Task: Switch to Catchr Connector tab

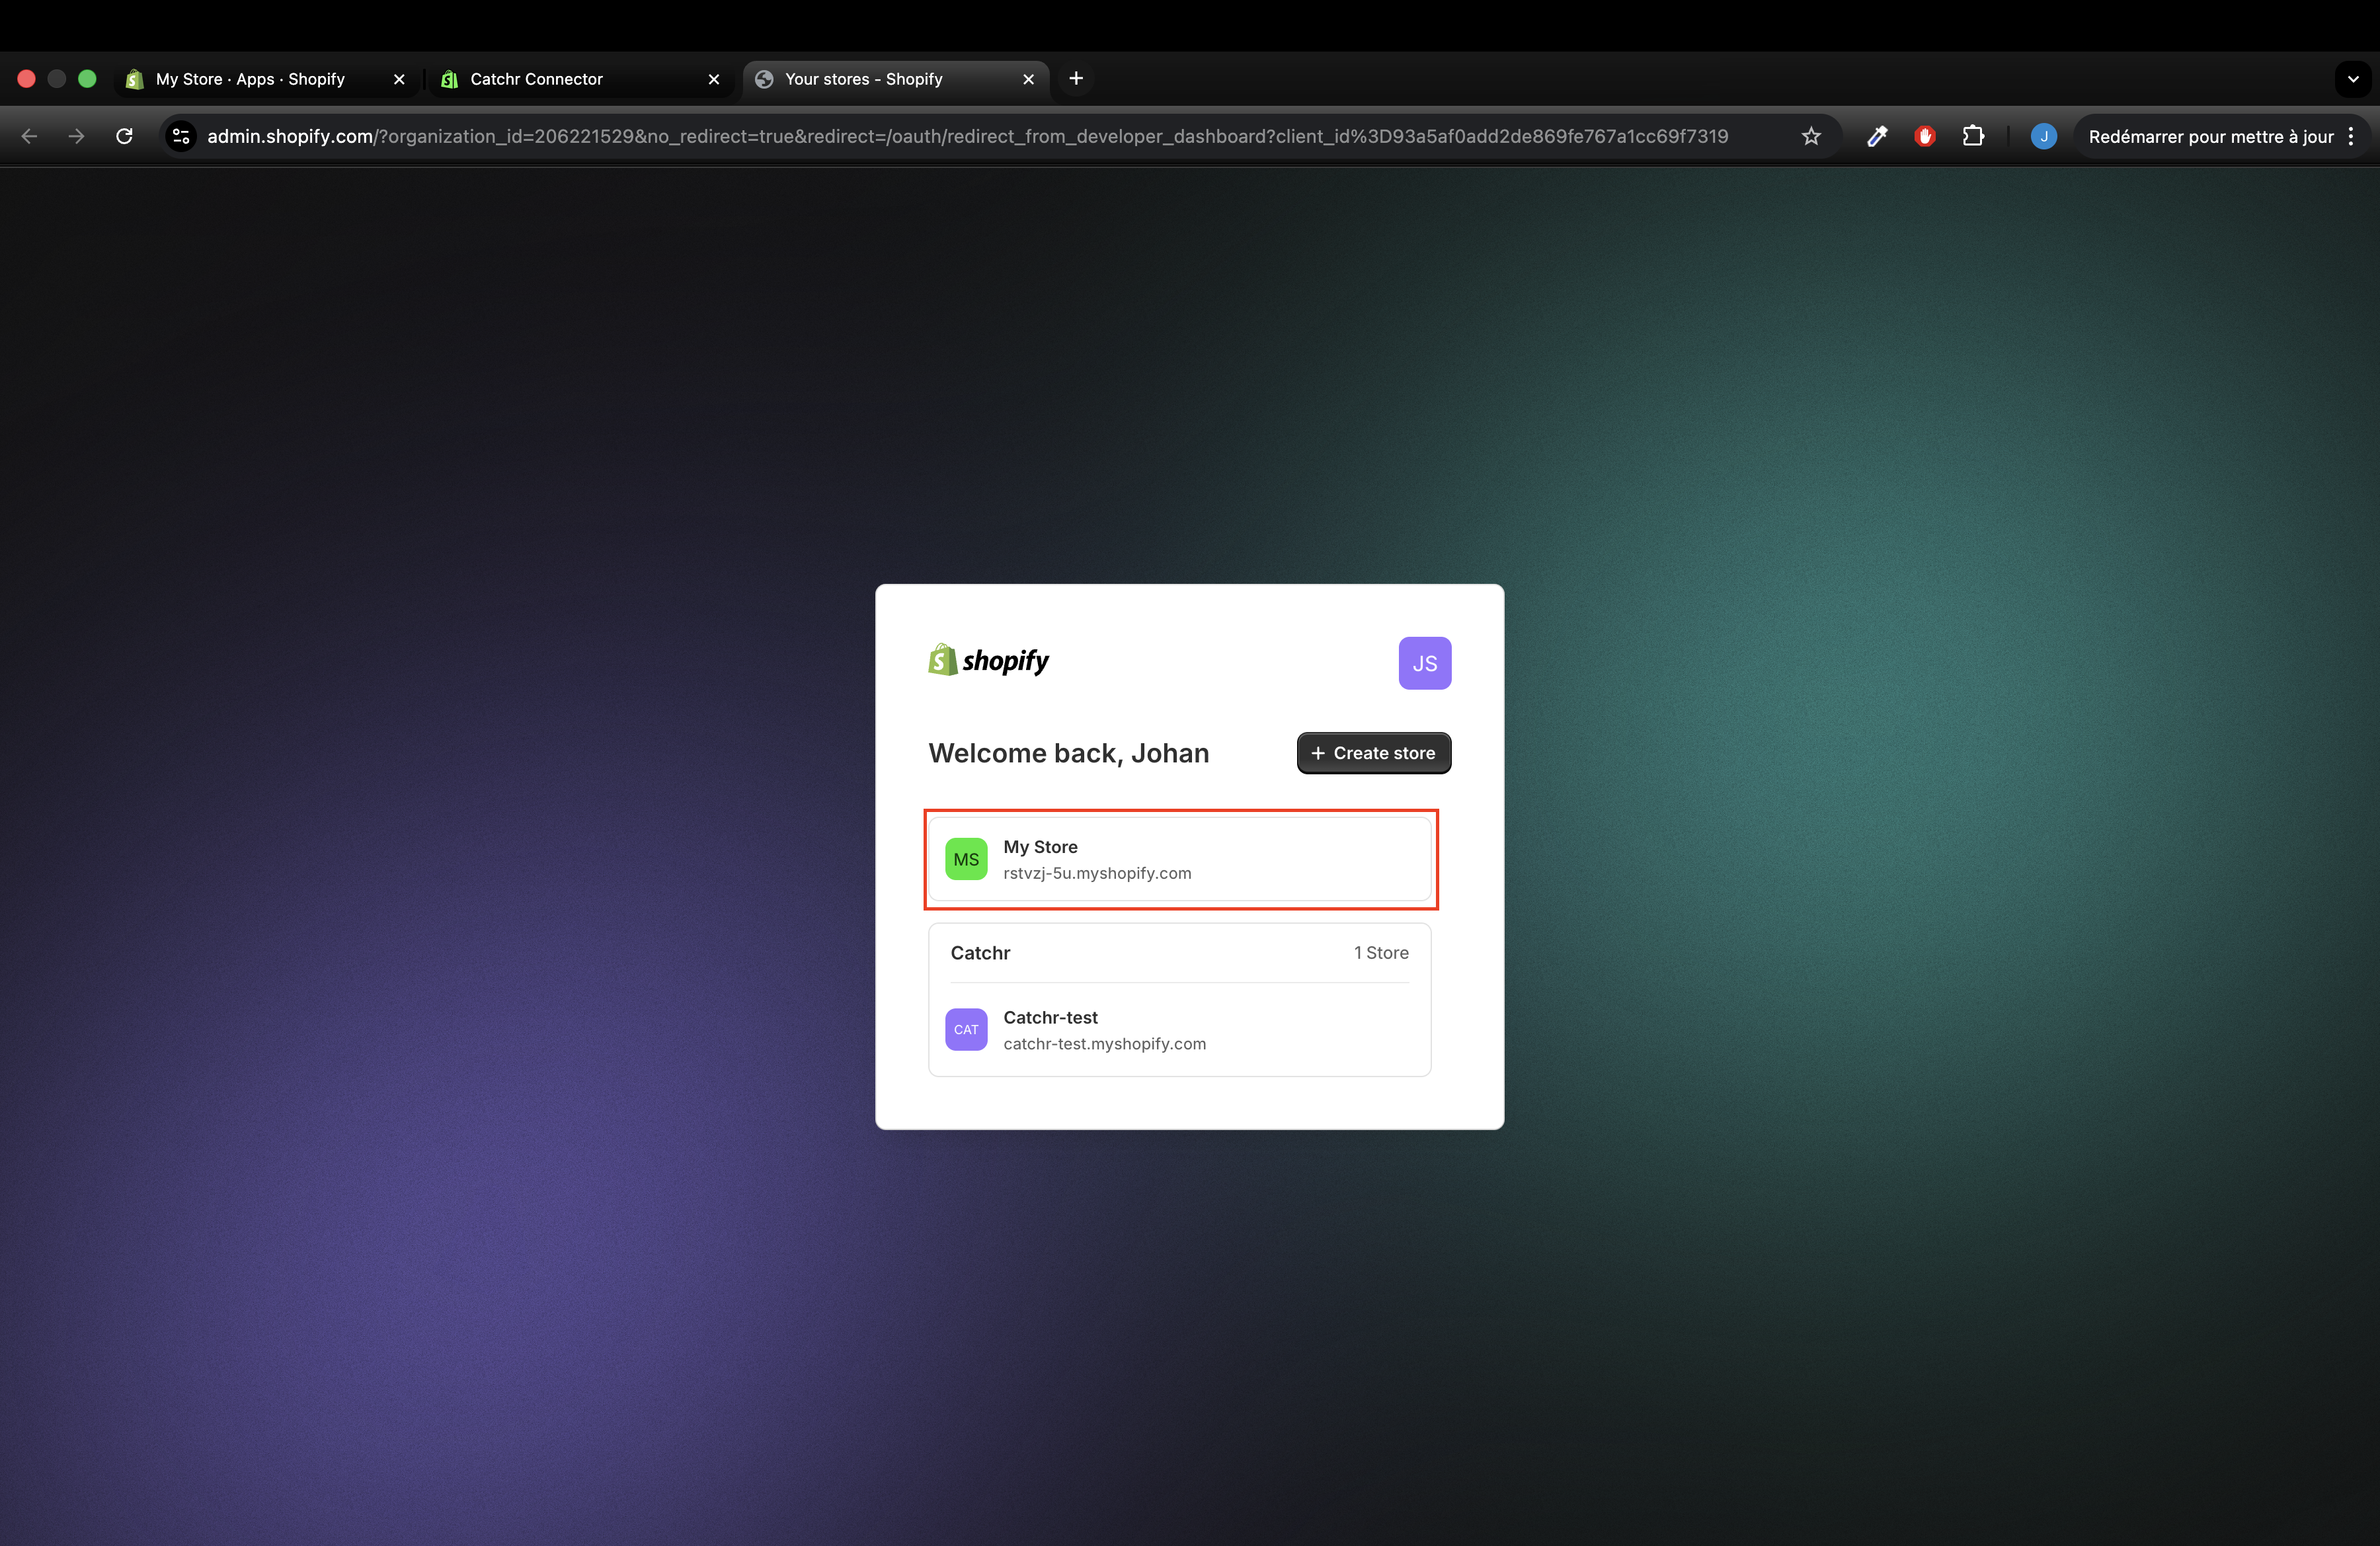Action: click(x=536, y=79)
